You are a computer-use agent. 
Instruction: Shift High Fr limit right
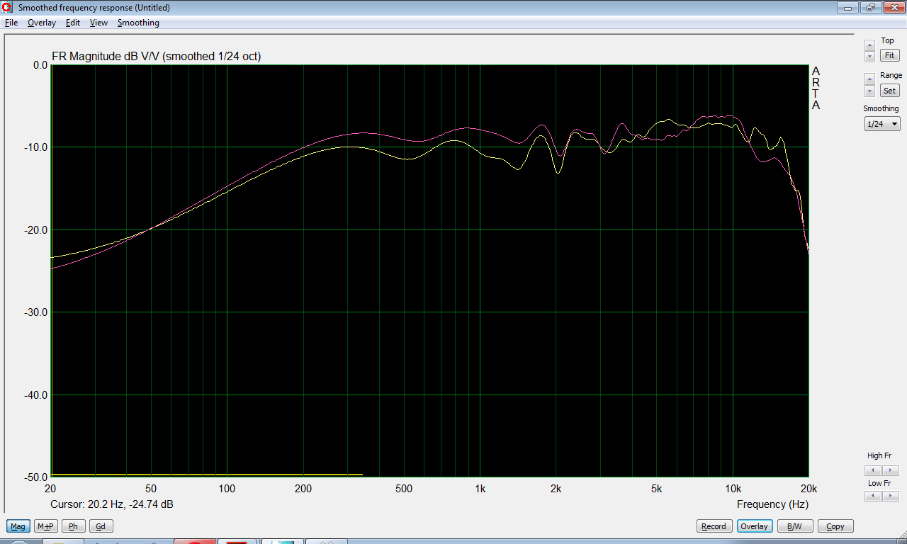point(891,470)
